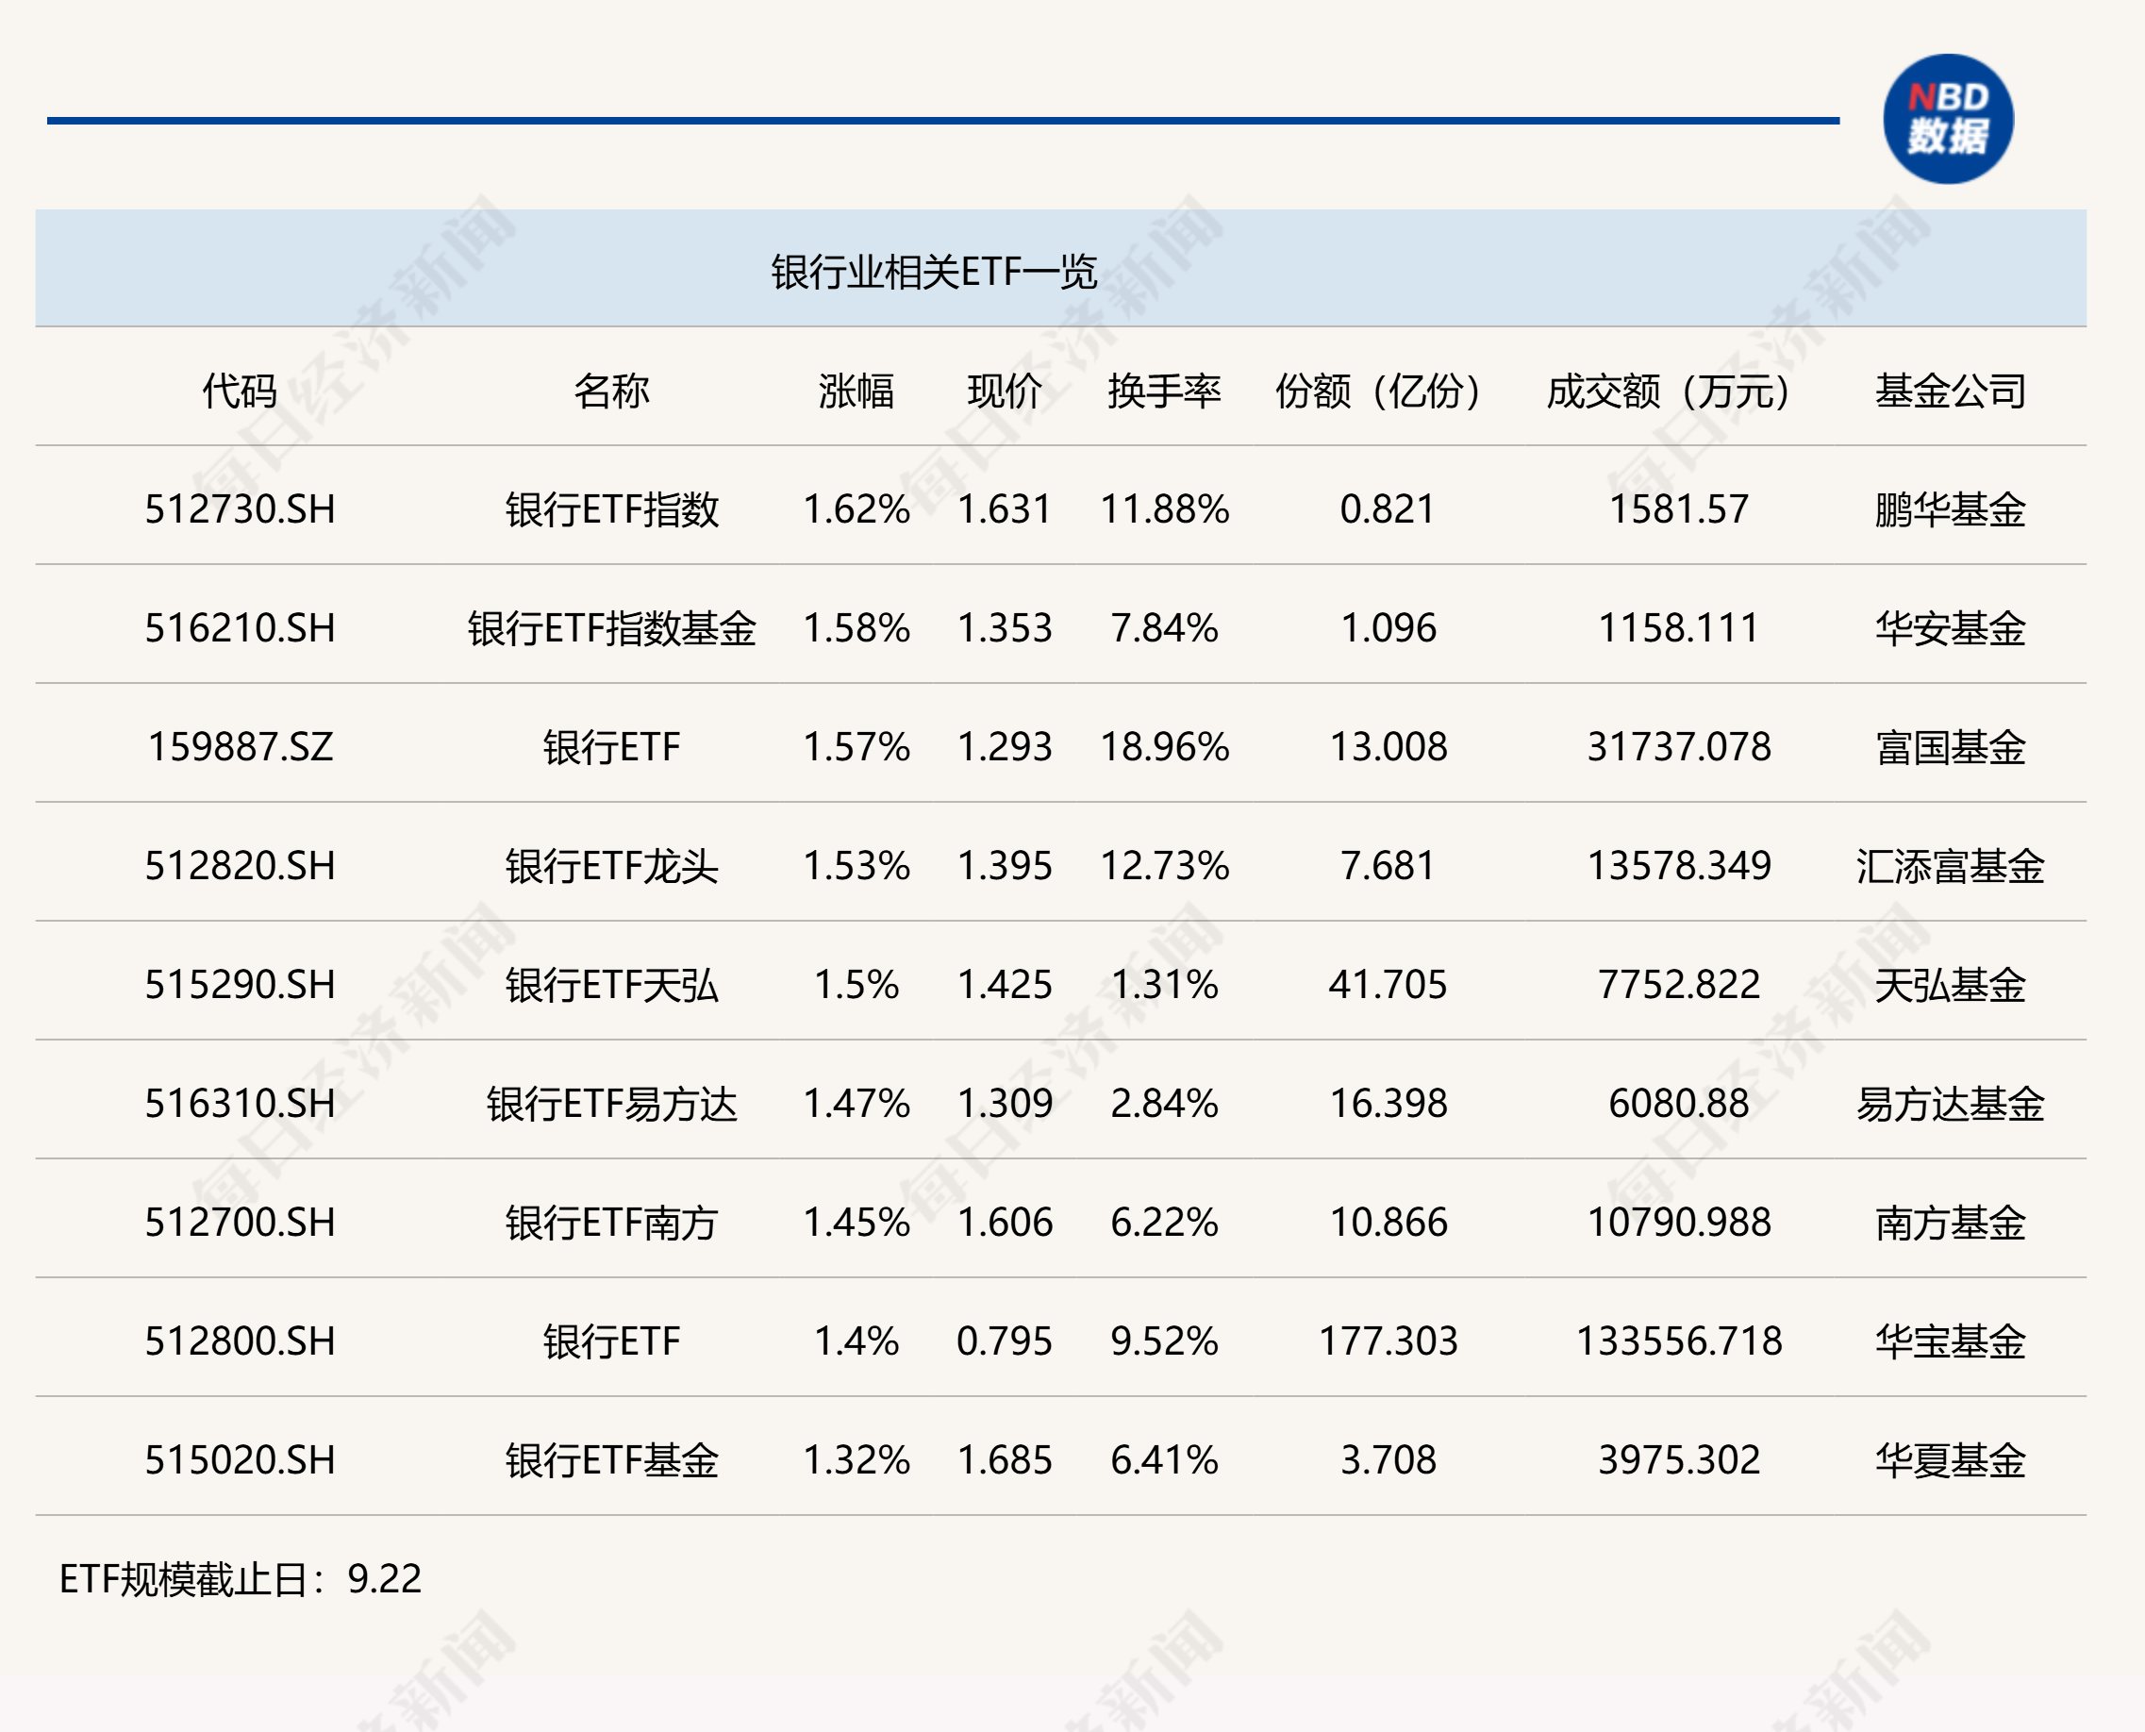The image size is (2145, 1732).
Task: Select the 银行ETF南方 name cell
Action: (x=610, y=1223)
